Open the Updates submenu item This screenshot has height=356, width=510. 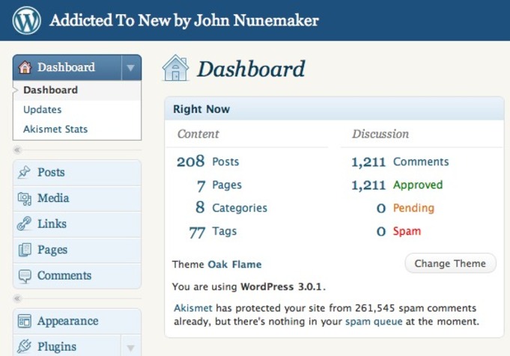click(x=42, y=109)
